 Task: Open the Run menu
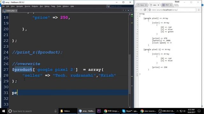click(41, 6)
